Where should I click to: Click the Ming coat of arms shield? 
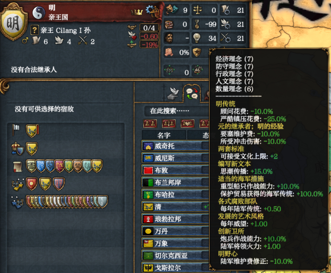click(14, 22)
